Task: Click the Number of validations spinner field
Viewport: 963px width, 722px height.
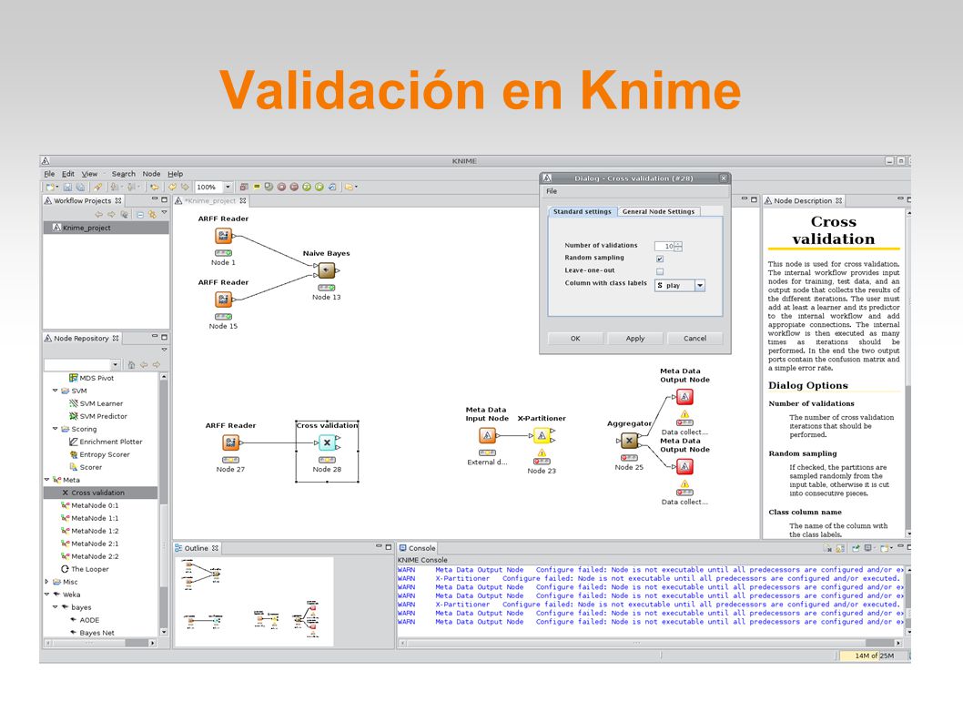Action: coord(664,246)
